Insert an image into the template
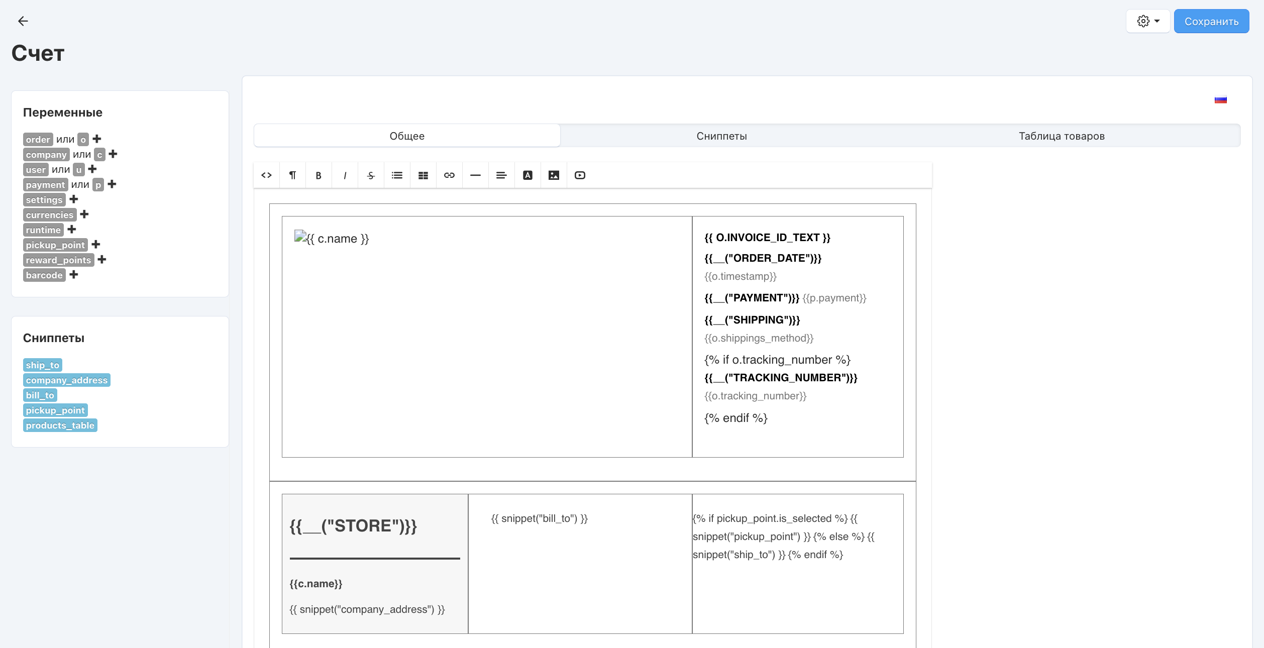The width and height of the screenshot is (1264, 648). coord(554,175)
